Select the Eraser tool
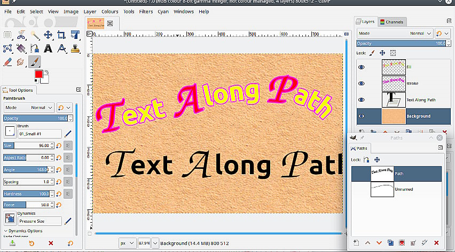The image size is (455, 252). click(x=7, y=62)
